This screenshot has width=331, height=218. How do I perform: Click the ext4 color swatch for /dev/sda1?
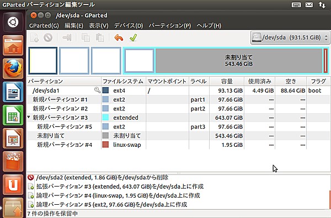tap(105, 91)
